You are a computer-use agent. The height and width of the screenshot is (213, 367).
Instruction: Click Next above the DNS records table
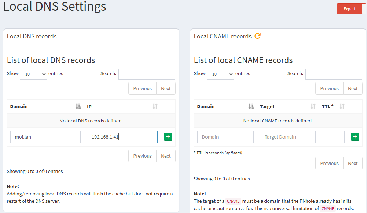(x=166, y=88)
